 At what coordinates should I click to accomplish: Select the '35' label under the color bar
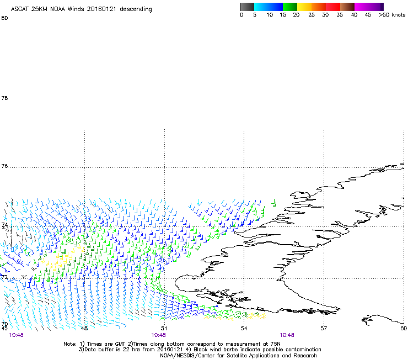tap(340, 15)
